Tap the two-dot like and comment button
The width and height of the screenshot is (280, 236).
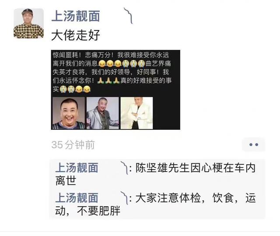coord(254,145)
